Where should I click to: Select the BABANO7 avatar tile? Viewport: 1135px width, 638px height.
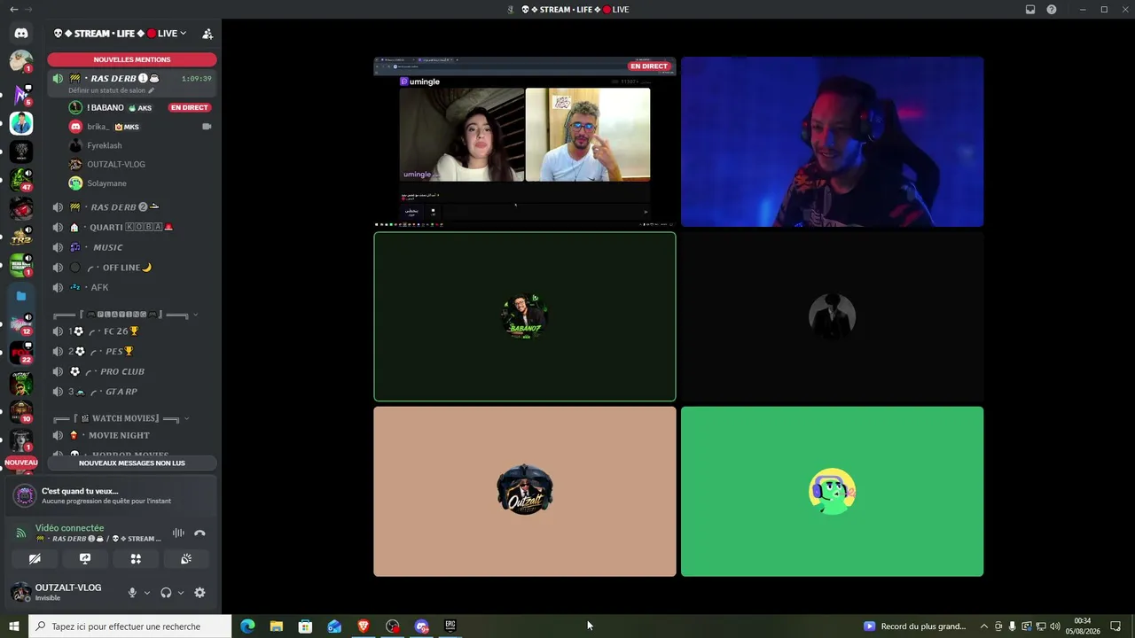click(x=525, y=316)
